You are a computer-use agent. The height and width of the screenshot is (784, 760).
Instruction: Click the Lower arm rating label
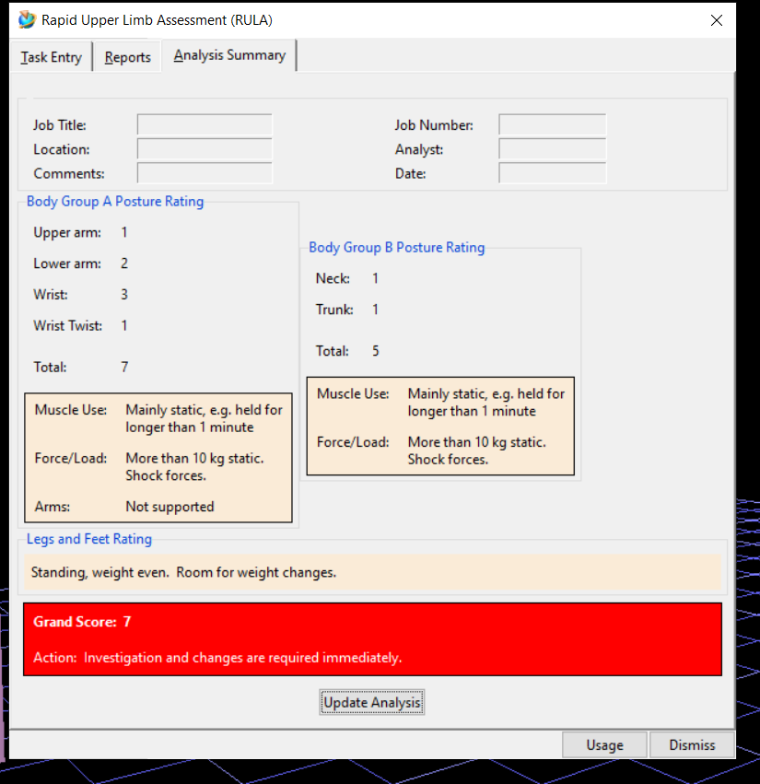pyautogui.click(x=67, y=263)
